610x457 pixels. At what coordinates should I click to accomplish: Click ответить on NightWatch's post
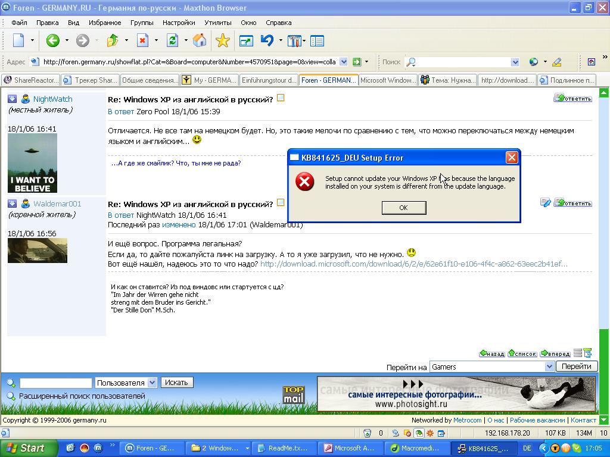pyautogui.click(x=572, y=98)
